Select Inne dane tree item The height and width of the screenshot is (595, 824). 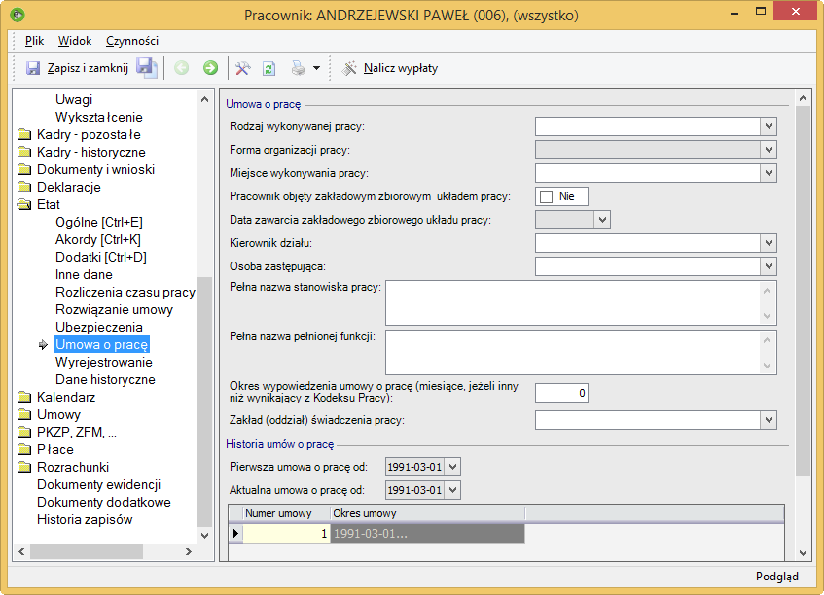coord(84,275)
